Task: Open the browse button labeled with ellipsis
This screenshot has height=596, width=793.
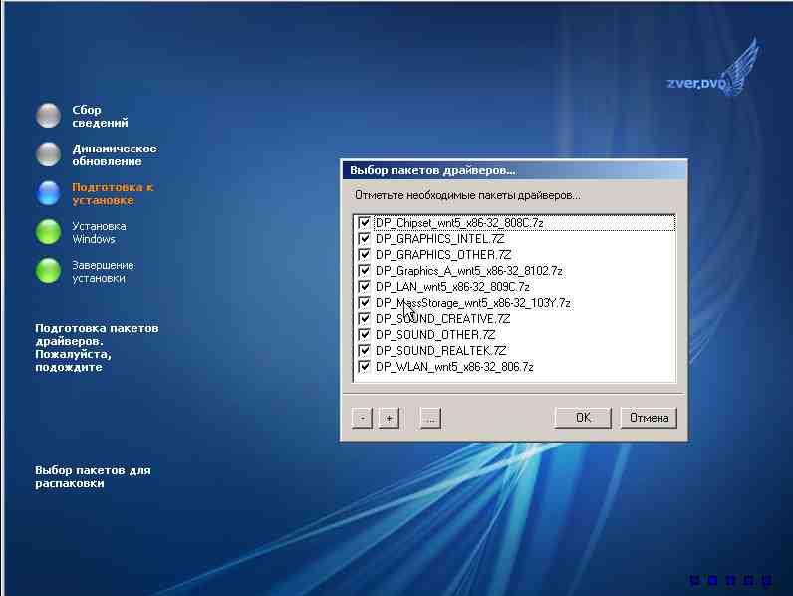Action: pyautogui.click(x=430, y=418)
